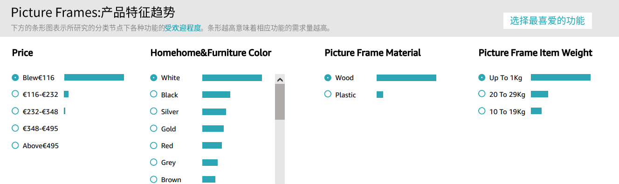
Task: Pick the Gold color option
Action: [154, 128]
